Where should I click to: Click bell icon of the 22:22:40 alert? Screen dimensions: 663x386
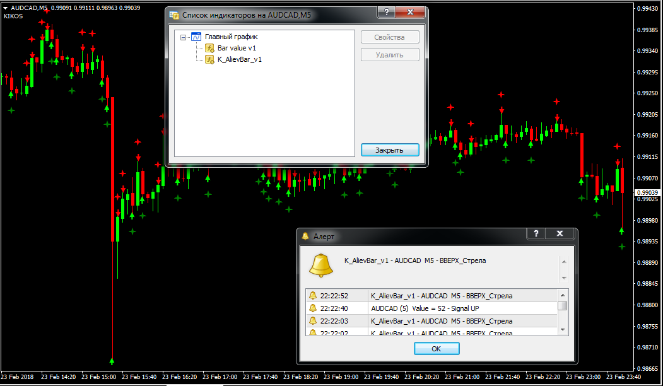click(x=312, y=308)
